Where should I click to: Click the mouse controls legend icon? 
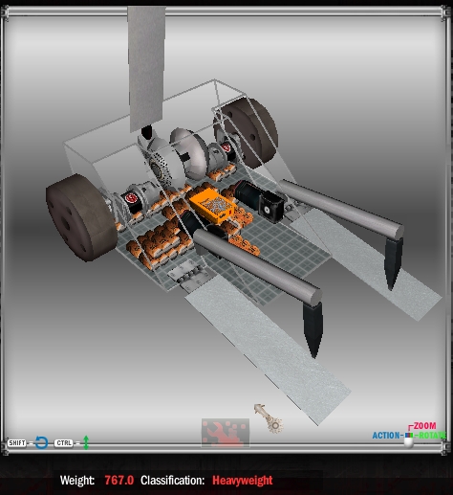(408, 439)
